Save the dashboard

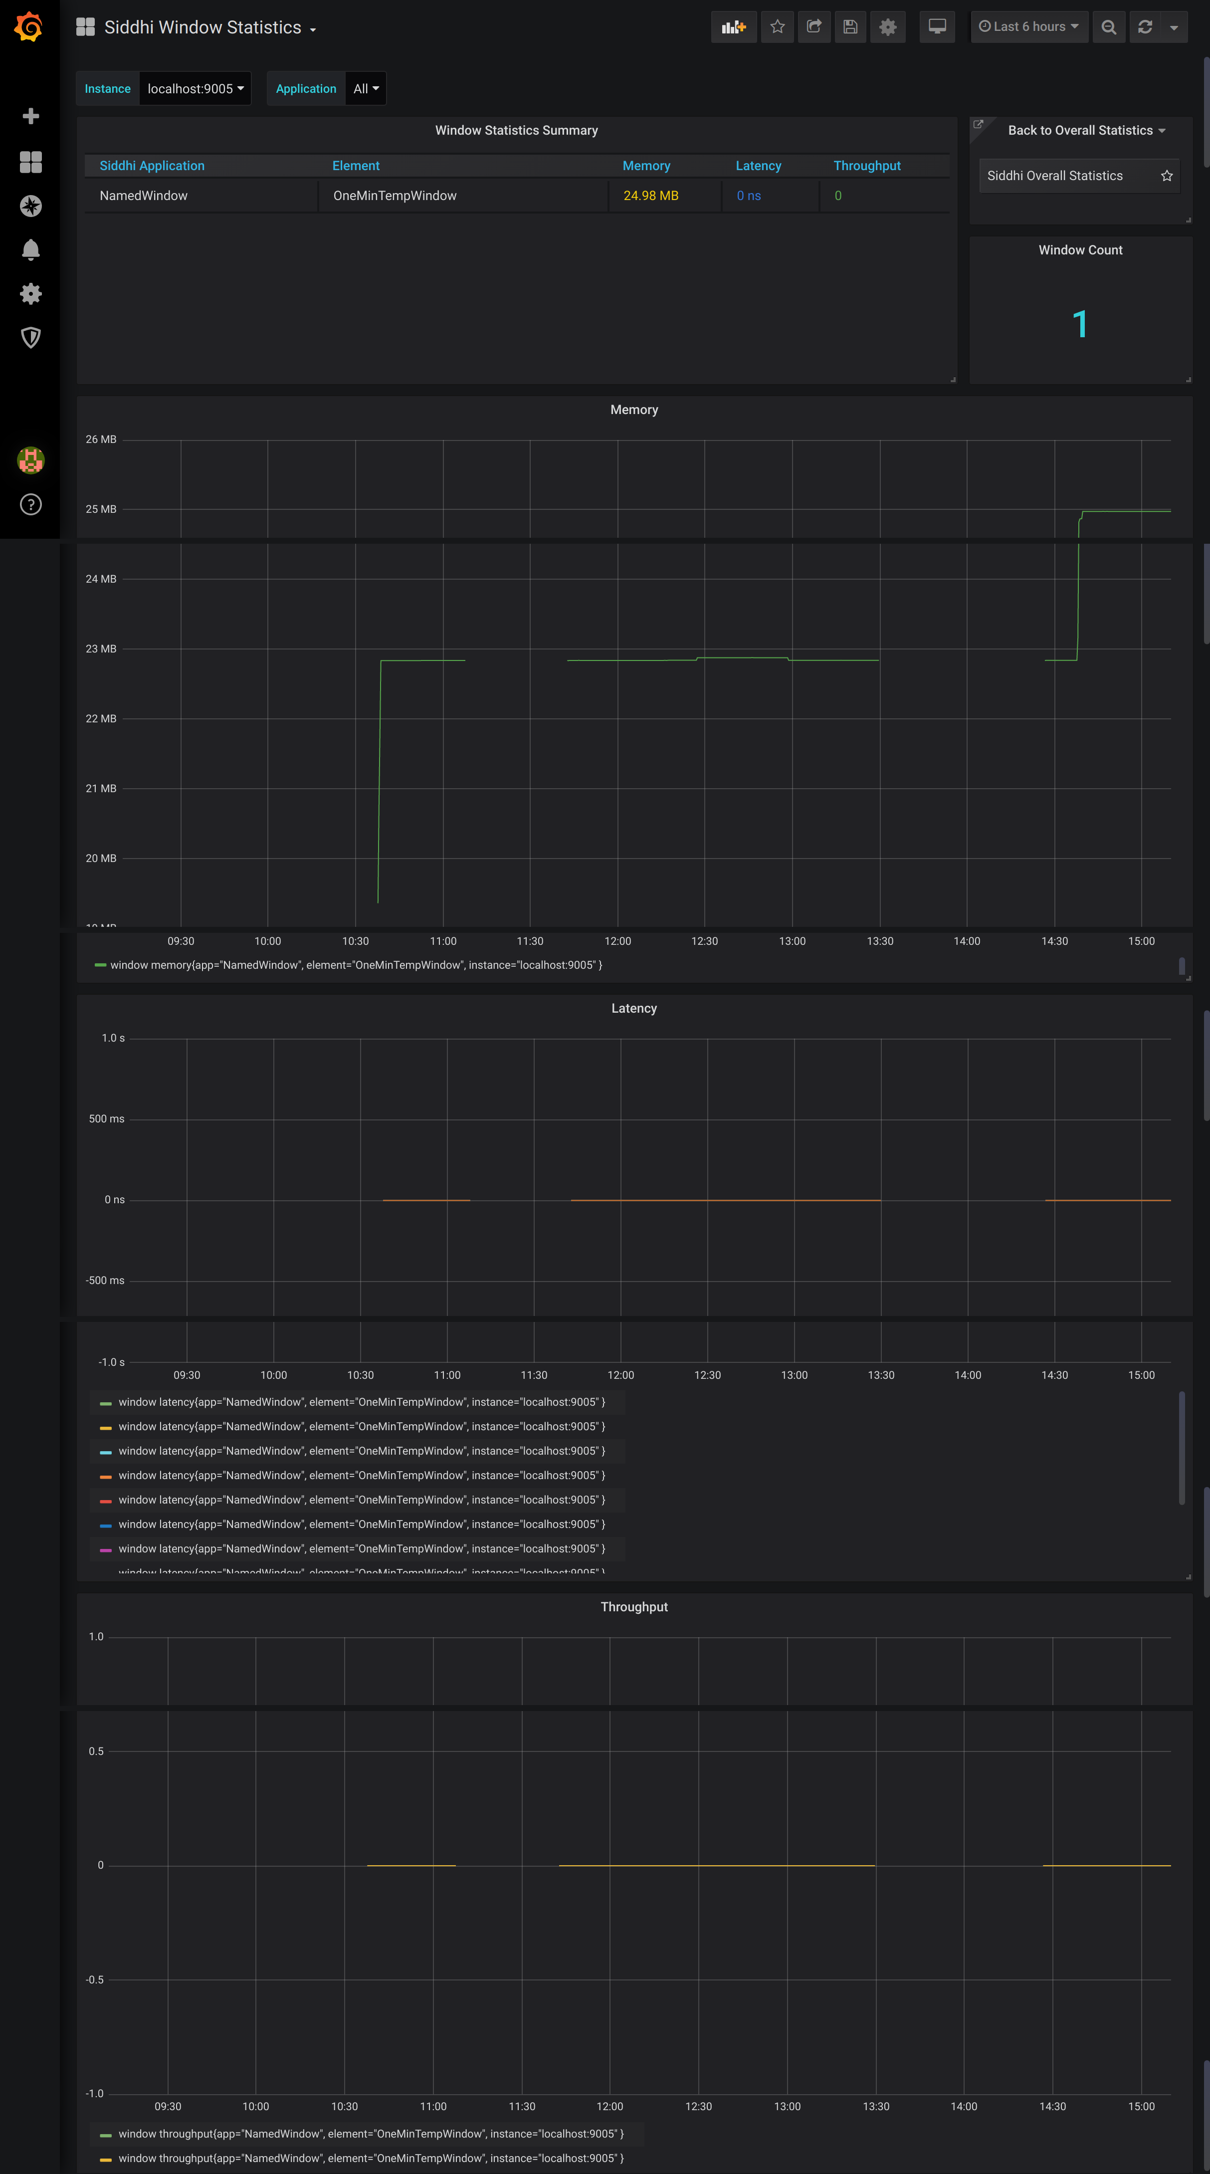tap(850, 27)
